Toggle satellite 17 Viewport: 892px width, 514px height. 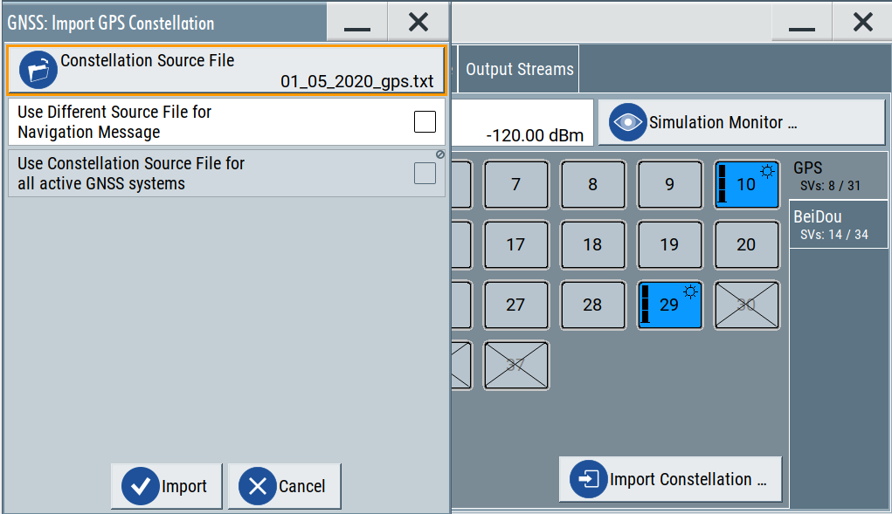[x=516, y=245]
